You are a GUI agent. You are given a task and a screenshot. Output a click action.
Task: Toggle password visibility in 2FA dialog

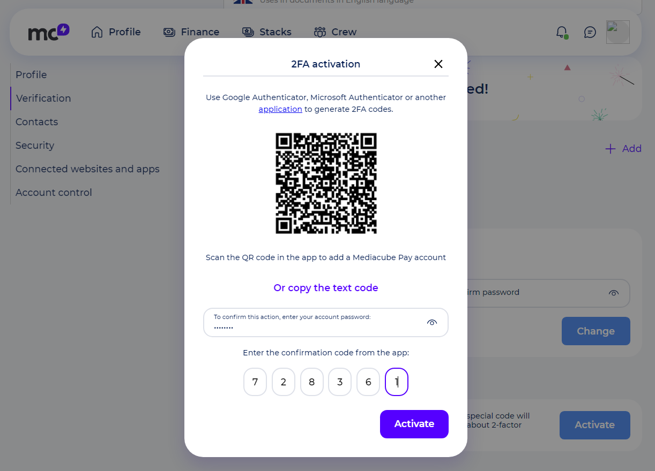point(432,322)
